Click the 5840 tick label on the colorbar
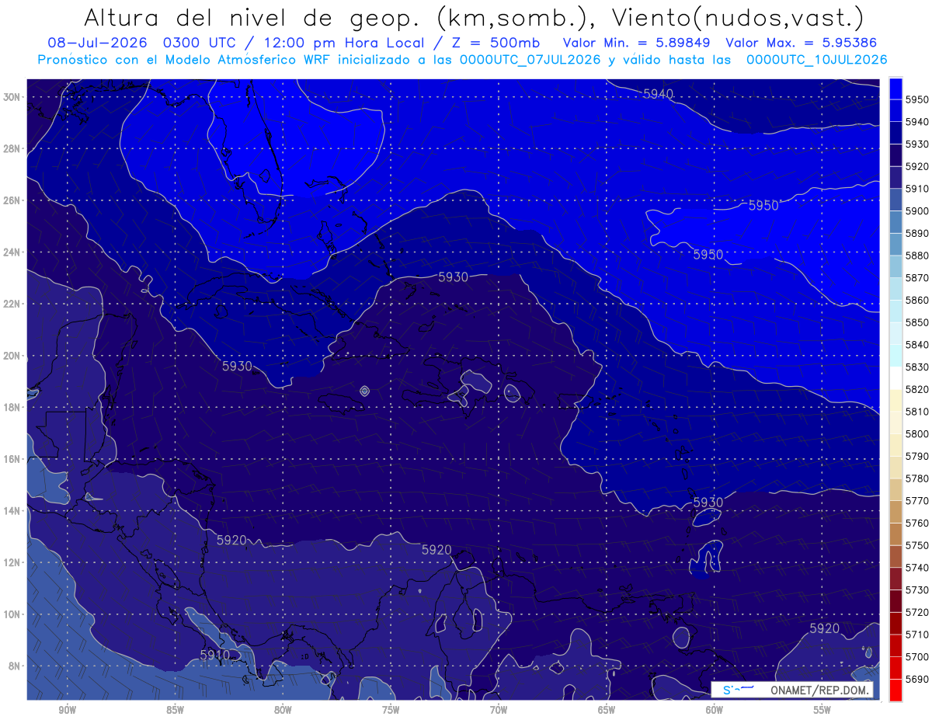 click(x=917, y=345)
